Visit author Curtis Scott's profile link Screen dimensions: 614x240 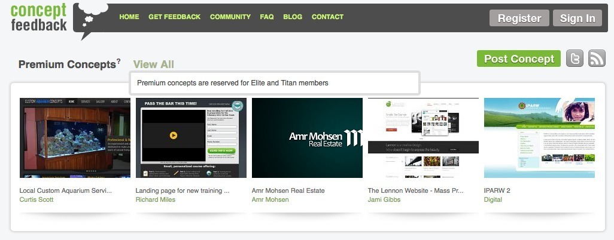[x=37, y=199]
